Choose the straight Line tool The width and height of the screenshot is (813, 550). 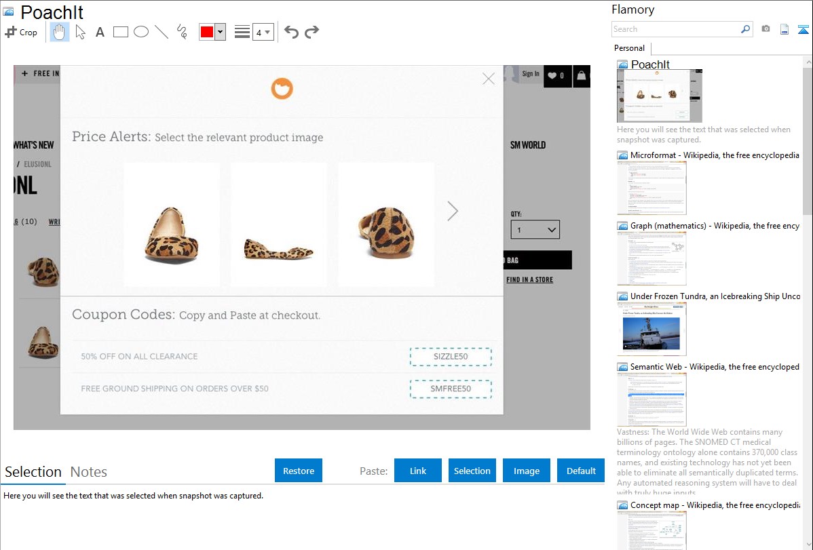162,32
